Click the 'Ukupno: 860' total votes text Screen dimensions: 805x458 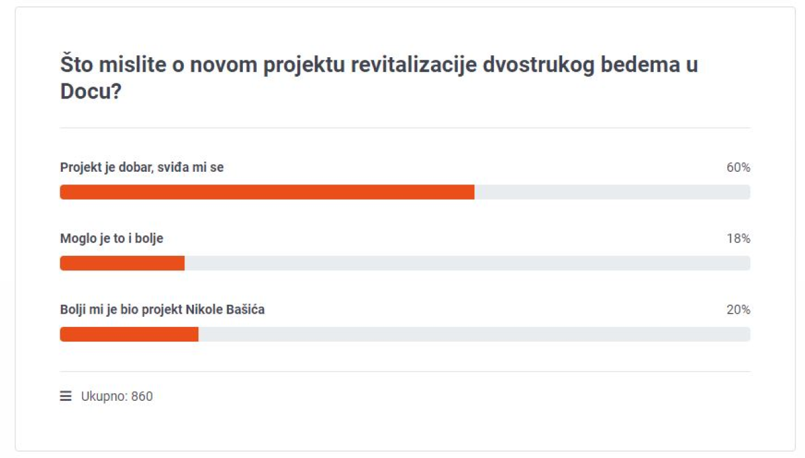coord(117,396)
